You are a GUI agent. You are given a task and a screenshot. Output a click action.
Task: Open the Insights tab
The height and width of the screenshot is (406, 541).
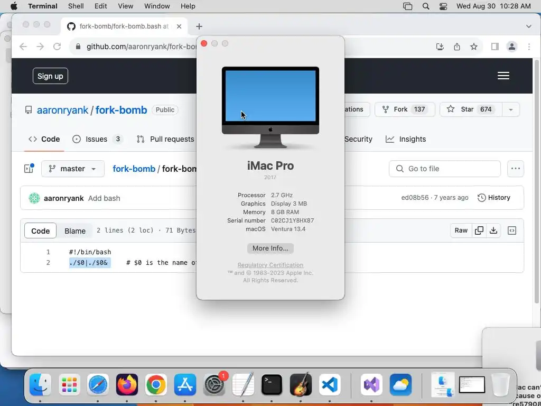click(406, 139)
